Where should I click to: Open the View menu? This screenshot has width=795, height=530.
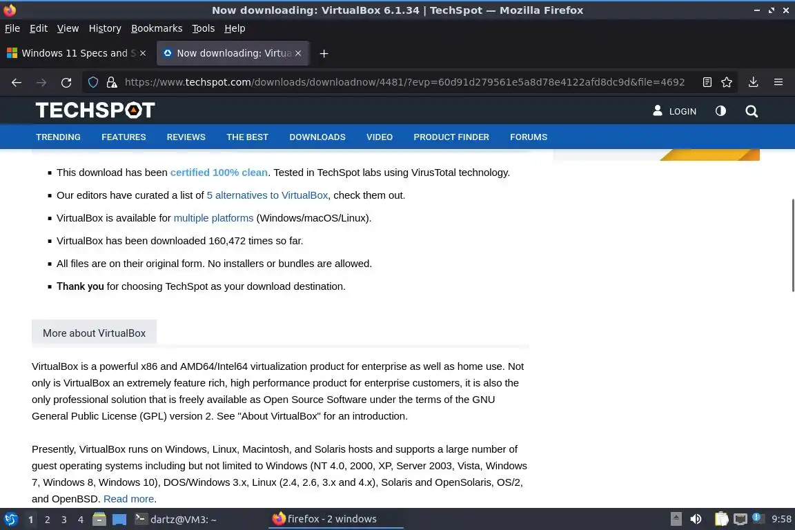click(68, 28)
